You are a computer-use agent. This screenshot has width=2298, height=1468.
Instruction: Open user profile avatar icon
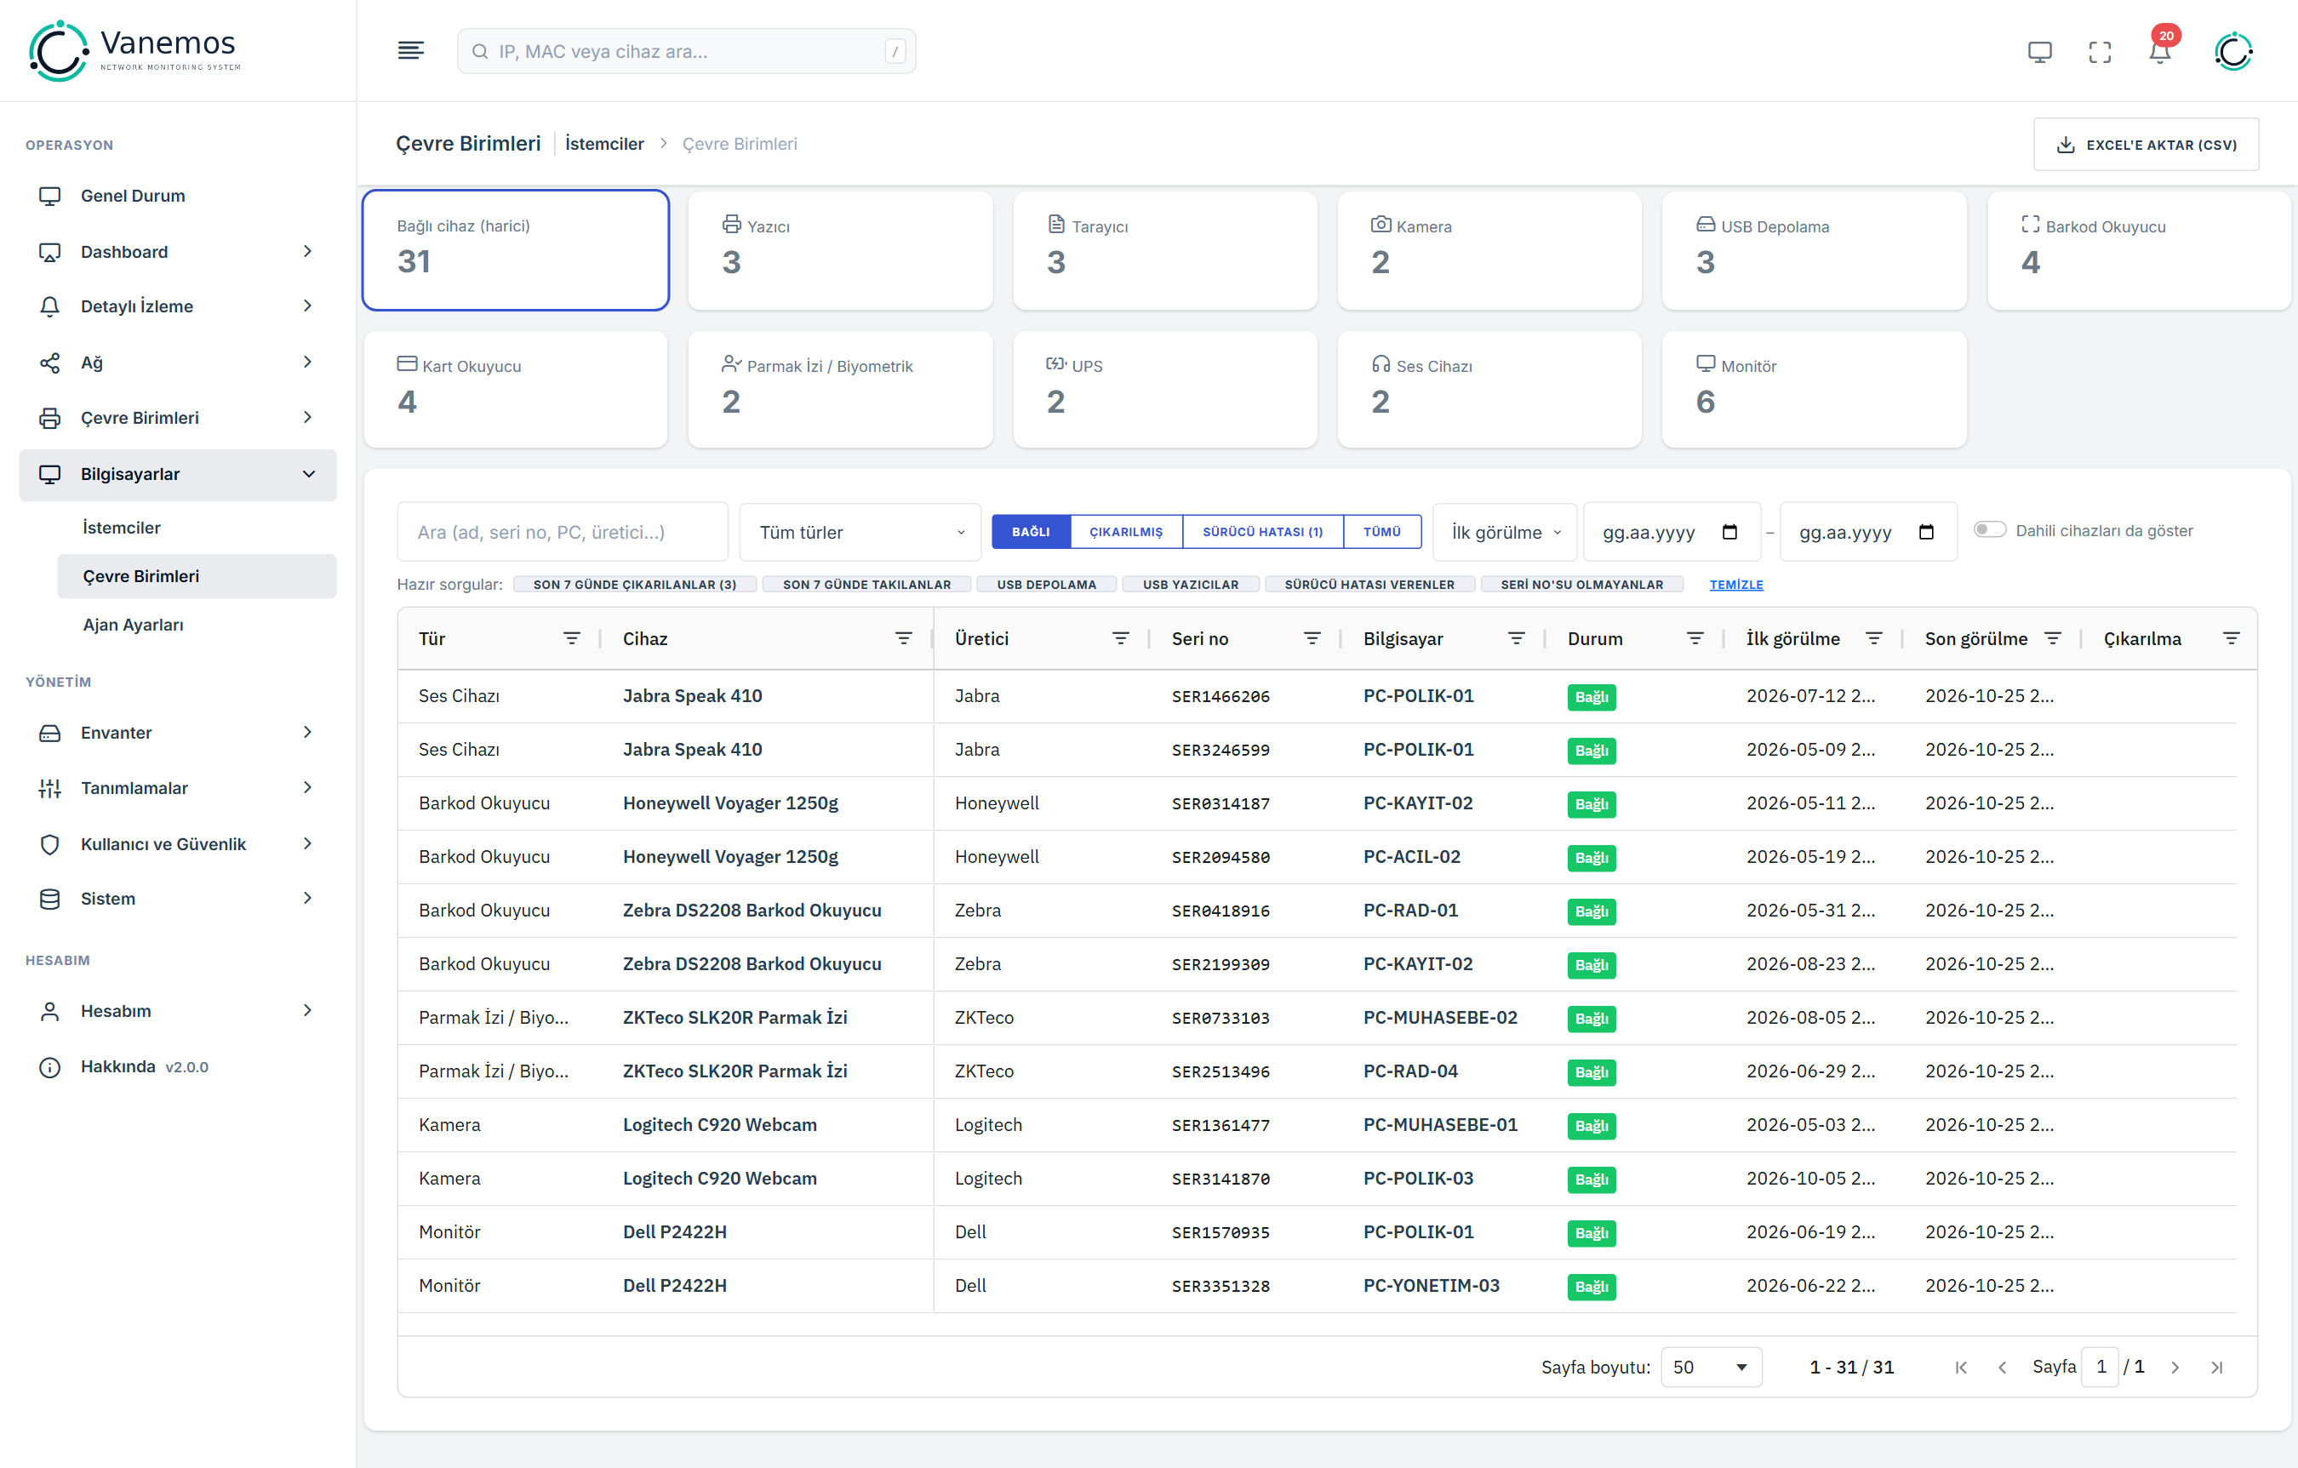point(2233,50)
